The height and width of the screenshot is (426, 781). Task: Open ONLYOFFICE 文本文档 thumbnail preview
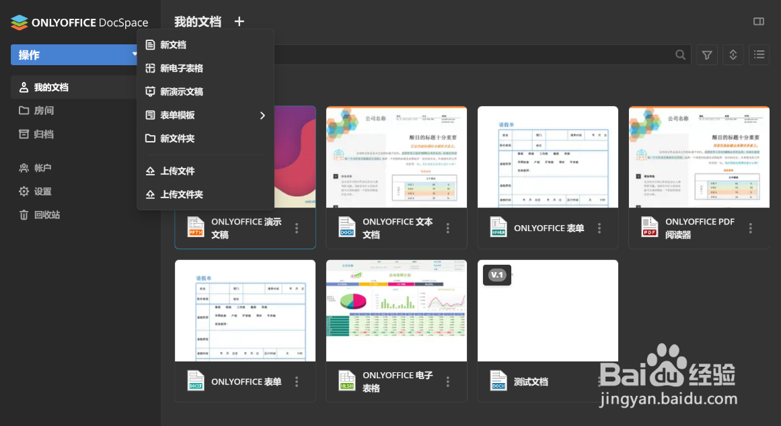(x=396, y=157)
